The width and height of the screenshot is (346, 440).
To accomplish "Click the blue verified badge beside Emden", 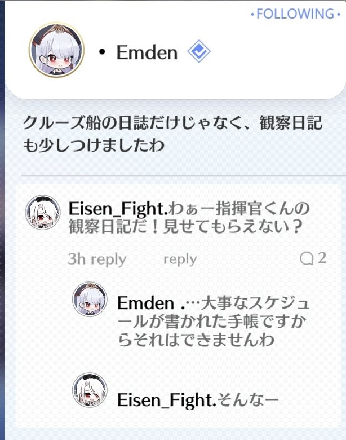I will (199, 51).
